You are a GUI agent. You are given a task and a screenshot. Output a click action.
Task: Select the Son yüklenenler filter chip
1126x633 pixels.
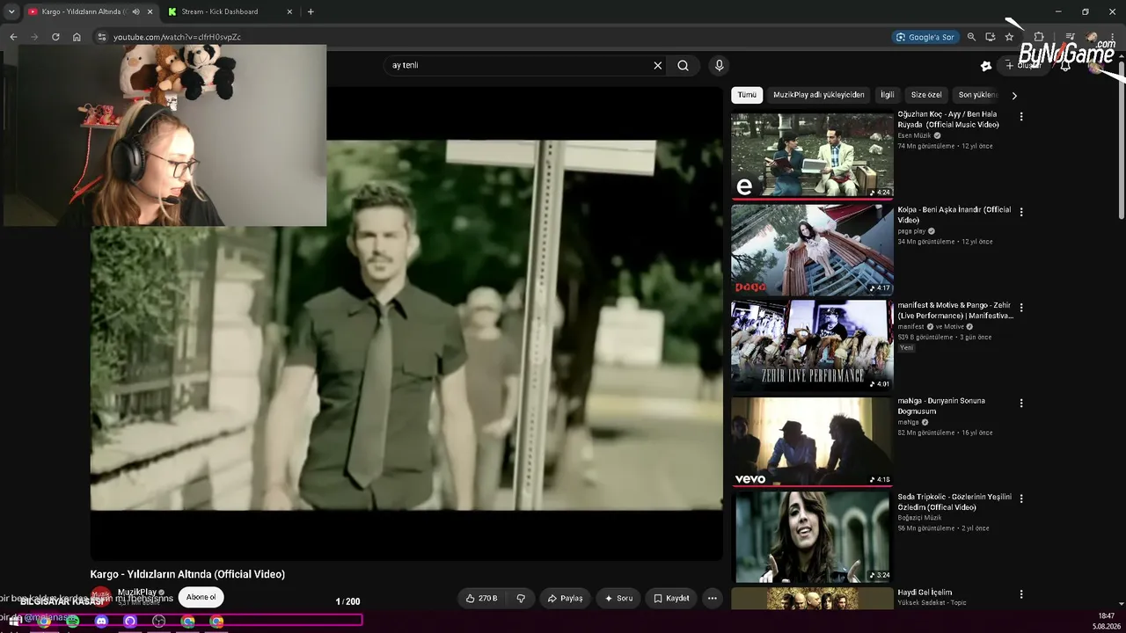point(978,95)
